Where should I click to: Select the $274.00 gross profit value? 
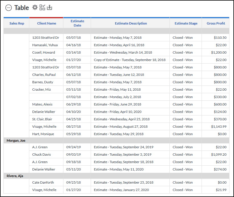click(220, 169)
